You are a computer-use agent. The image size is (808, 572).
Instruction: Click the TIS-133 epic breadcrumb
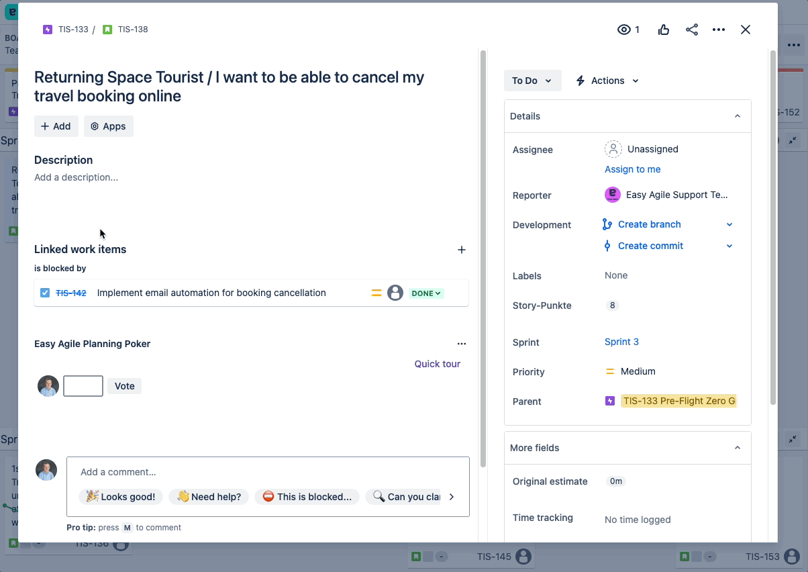click(x=66, y=30)
